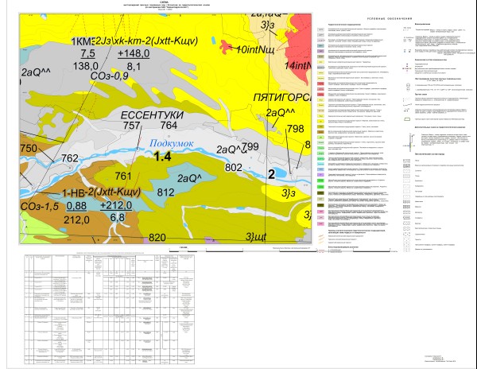Select the CO₃-0,9 label

[110, 76]
